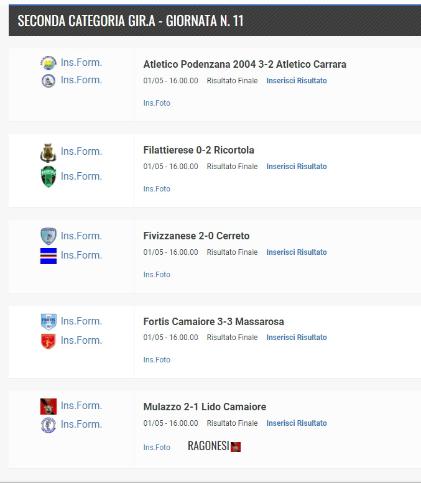This screenshot has width=421, height=483.
Task: Open Fortis Camaiore 3-3 Massarosa match title
Action: [213, 321]
